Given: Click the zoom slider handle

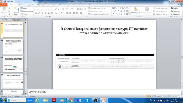Looking at the screenshot, I should click(x=169, y=96).
